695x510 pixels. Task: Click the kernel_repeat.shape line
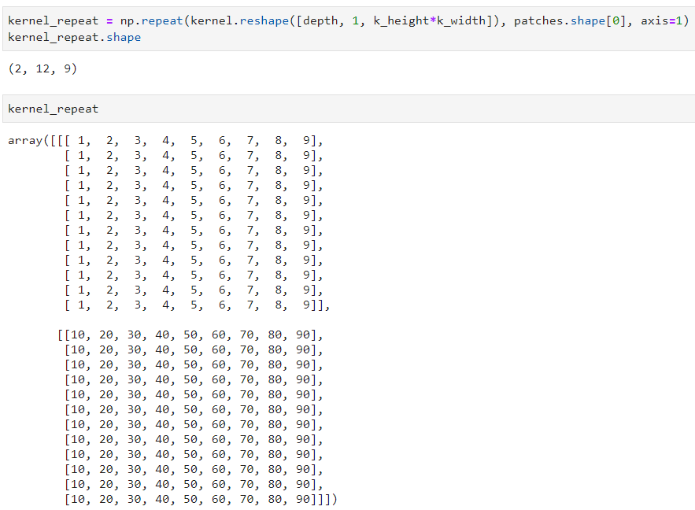tap(75, 37)
